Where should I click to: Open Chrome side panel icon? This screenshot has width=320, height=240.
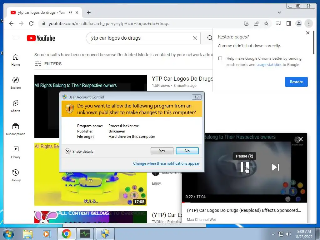(288, 23)
